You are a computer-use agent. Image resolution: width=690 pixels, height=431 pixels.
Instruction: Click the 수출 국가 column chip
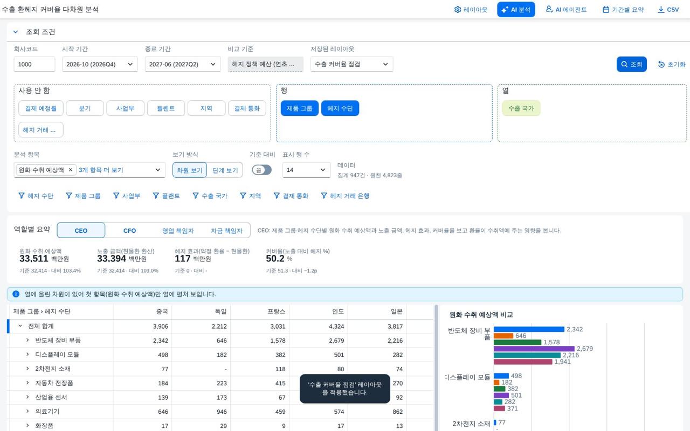pos(521,108)
